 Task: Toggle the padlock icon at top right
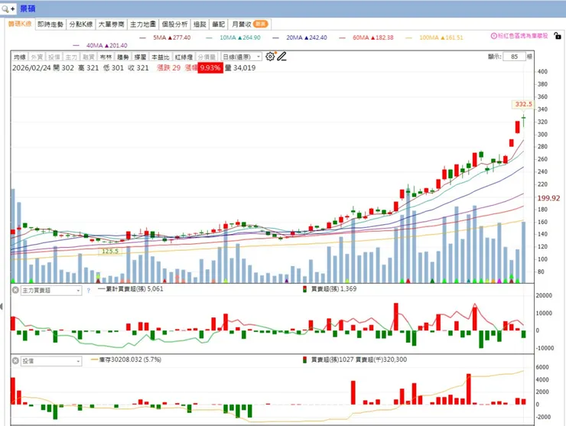558,36
